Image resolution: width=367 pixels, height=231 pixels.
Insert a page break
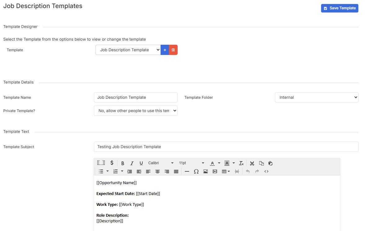[237, 171]
